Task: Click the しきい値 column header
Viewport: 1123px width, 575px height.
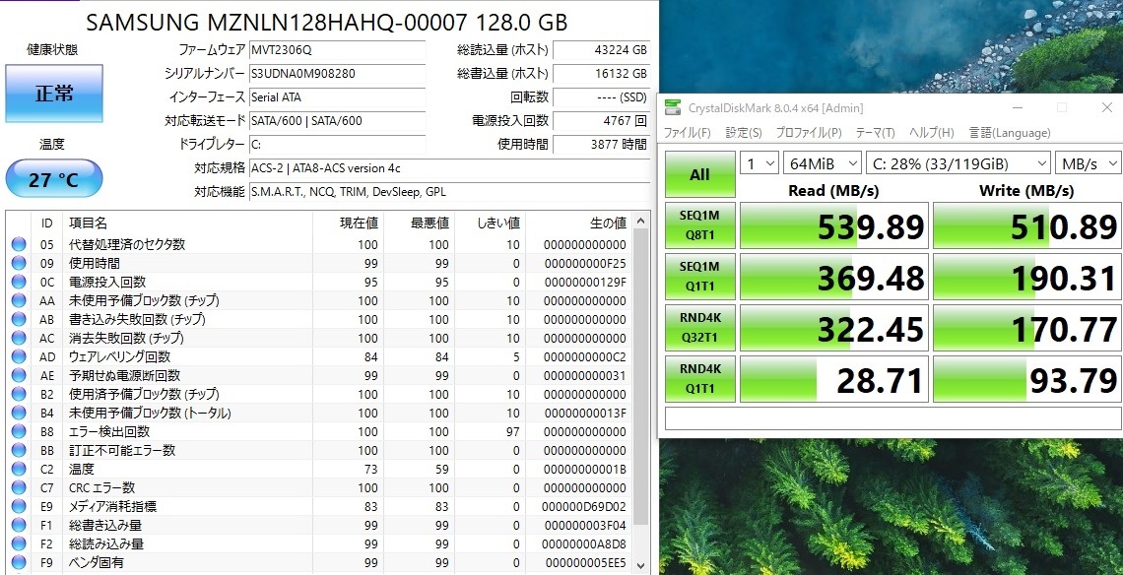Action: point(491,223)
